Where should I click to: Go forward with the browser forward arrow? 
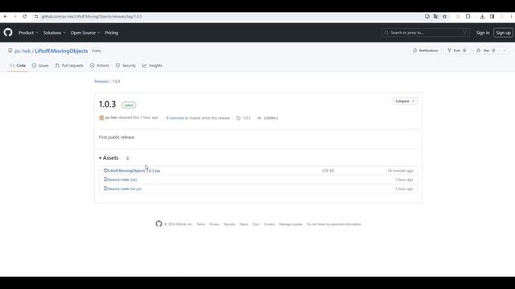(15, 16)
